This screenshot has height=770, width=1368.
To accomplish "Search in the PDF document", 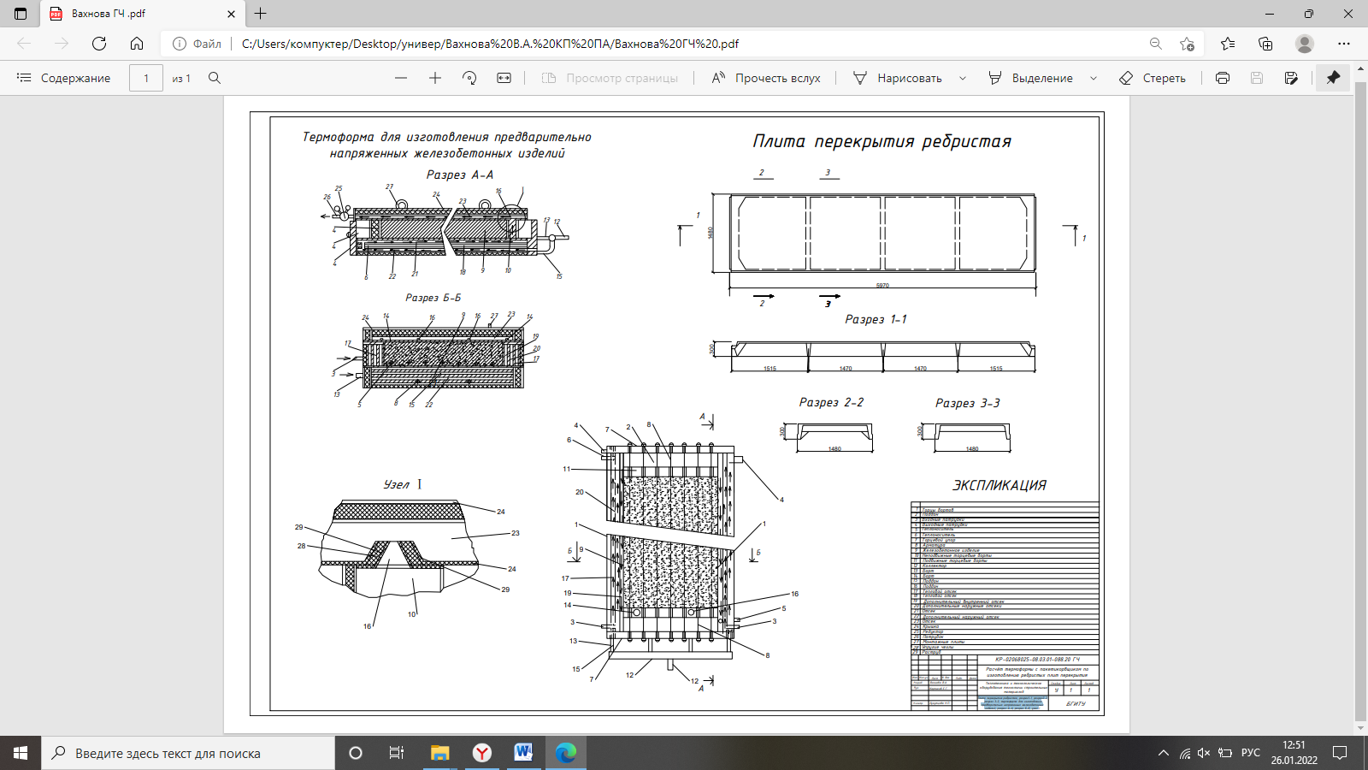I will pos(215,78).
